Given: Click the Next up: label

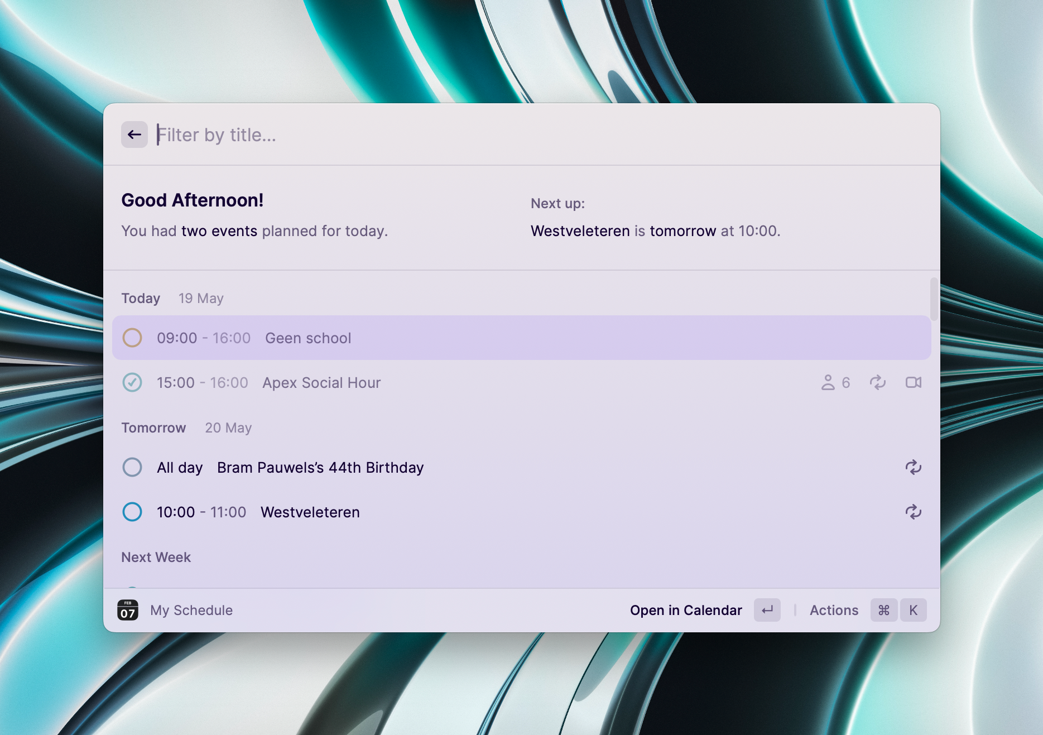Looking at the screenshot, I should (x=557, y=204).
